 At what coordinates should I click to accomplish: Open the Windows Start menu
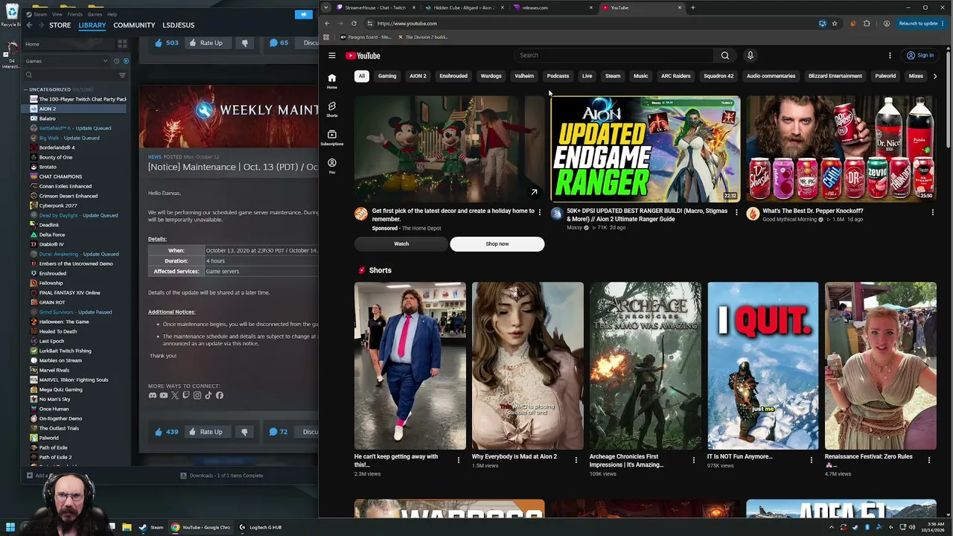pyautogui.click(x=10, y=527)
